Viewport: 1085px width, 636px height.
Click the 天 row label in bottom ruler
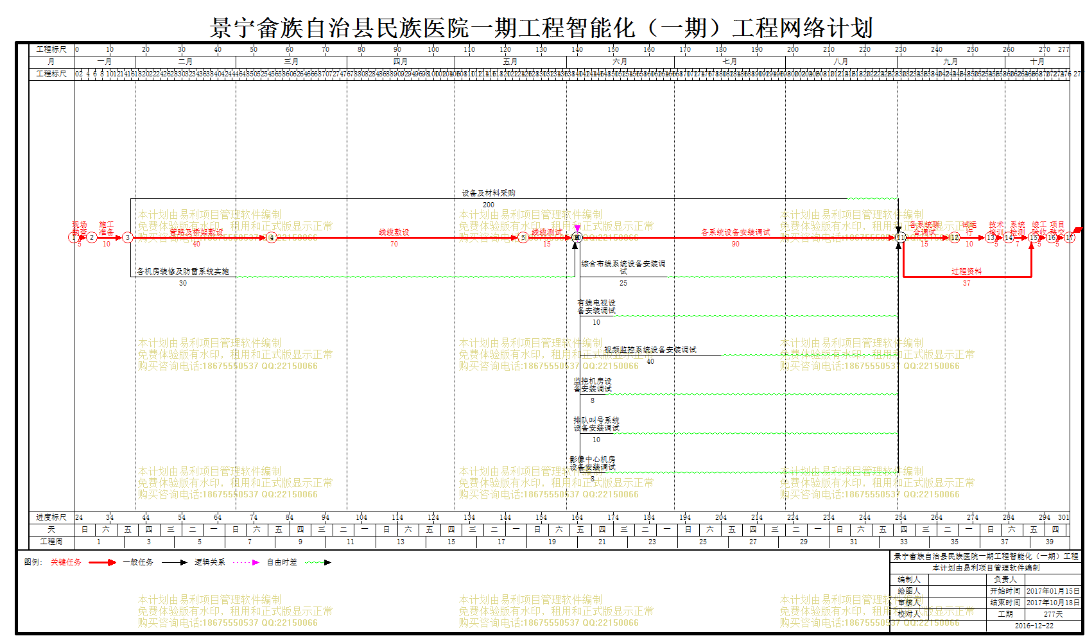point(51,529)
